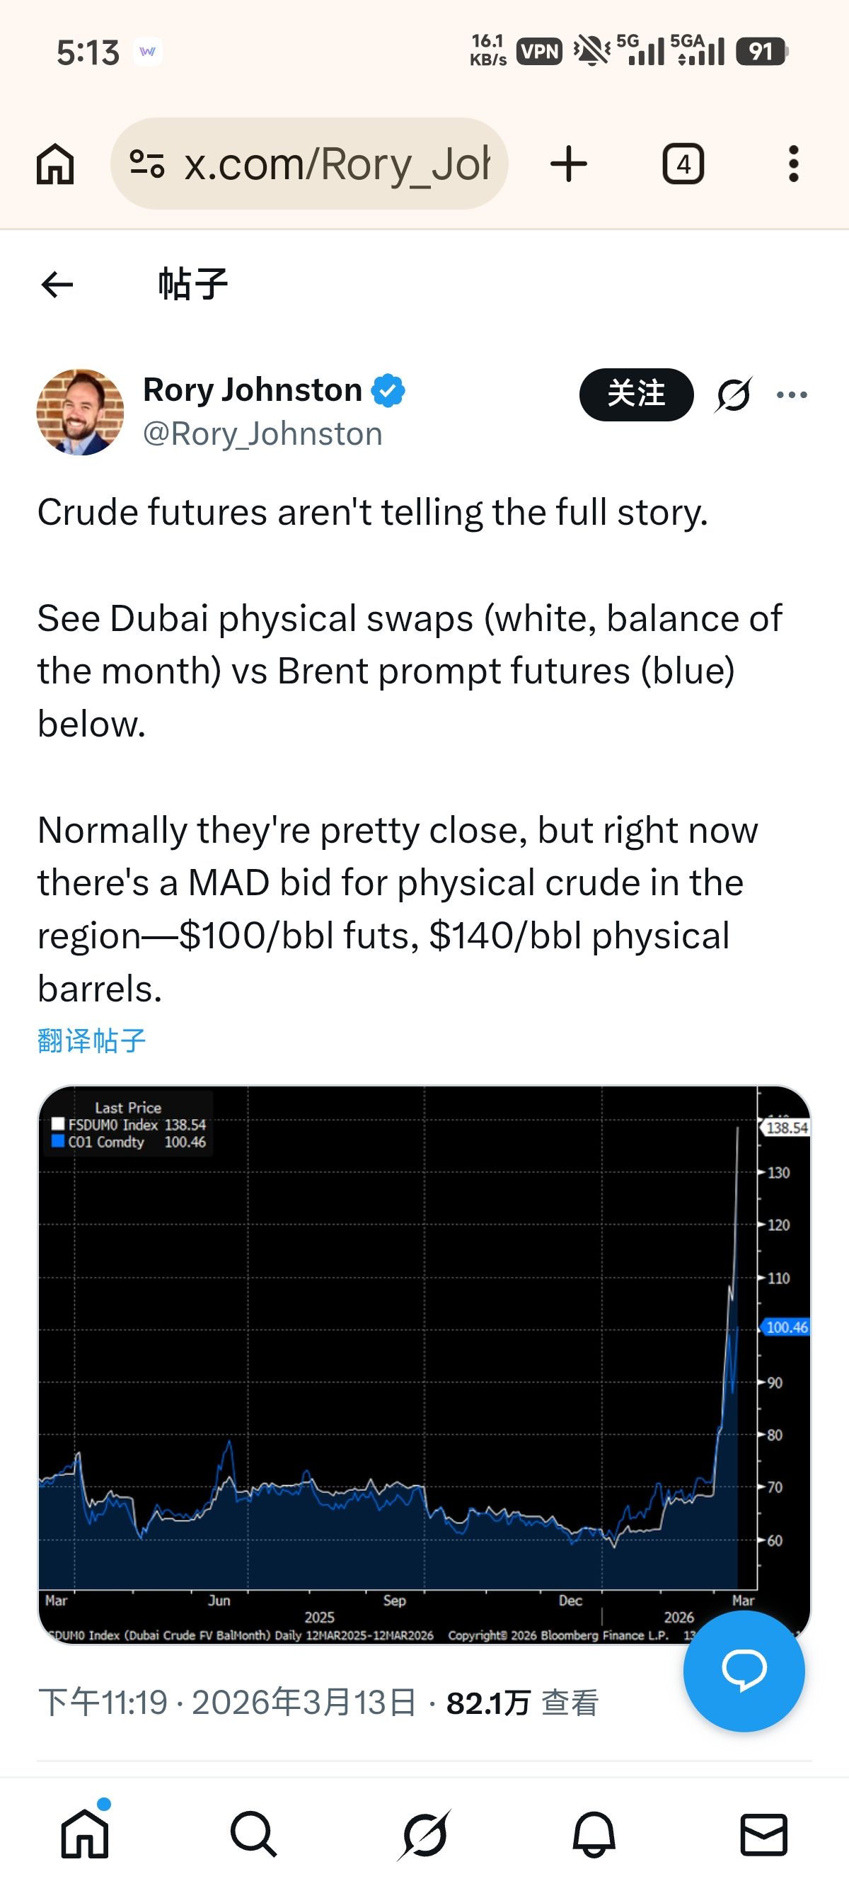Follow Rory Johnston with the 关注 button
Screen dimensions: 849x1891
click(x=635, y=394)
